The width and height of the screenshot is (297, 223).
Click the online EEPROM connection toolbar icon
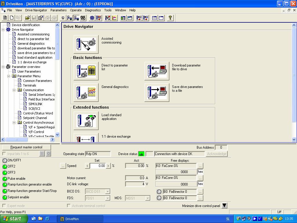[x=77, y=18]
